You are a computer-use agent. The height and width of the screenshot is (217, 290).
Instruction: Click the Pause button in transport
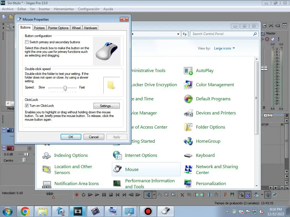coord(104,195)
